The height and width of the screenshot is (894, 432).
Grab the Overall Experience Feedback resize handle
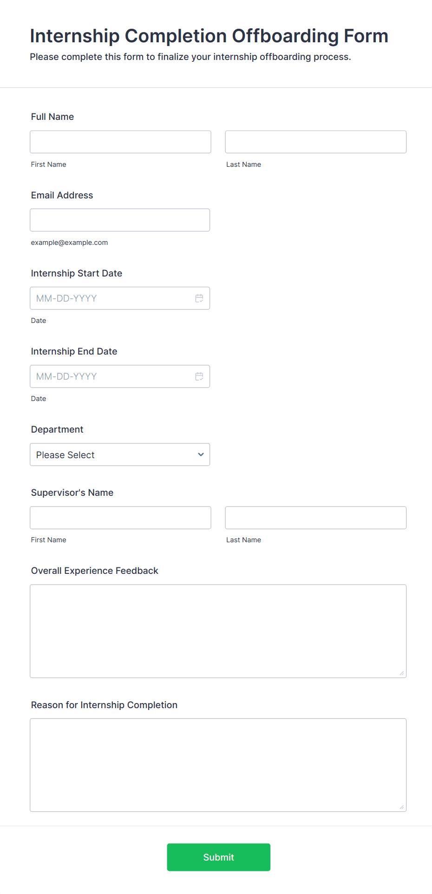point(402,673)
